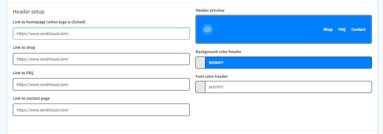This screenshot has height=134, width=383.
Task: Click the 'Link to shop' label
Action: click(x=24, y=47)
